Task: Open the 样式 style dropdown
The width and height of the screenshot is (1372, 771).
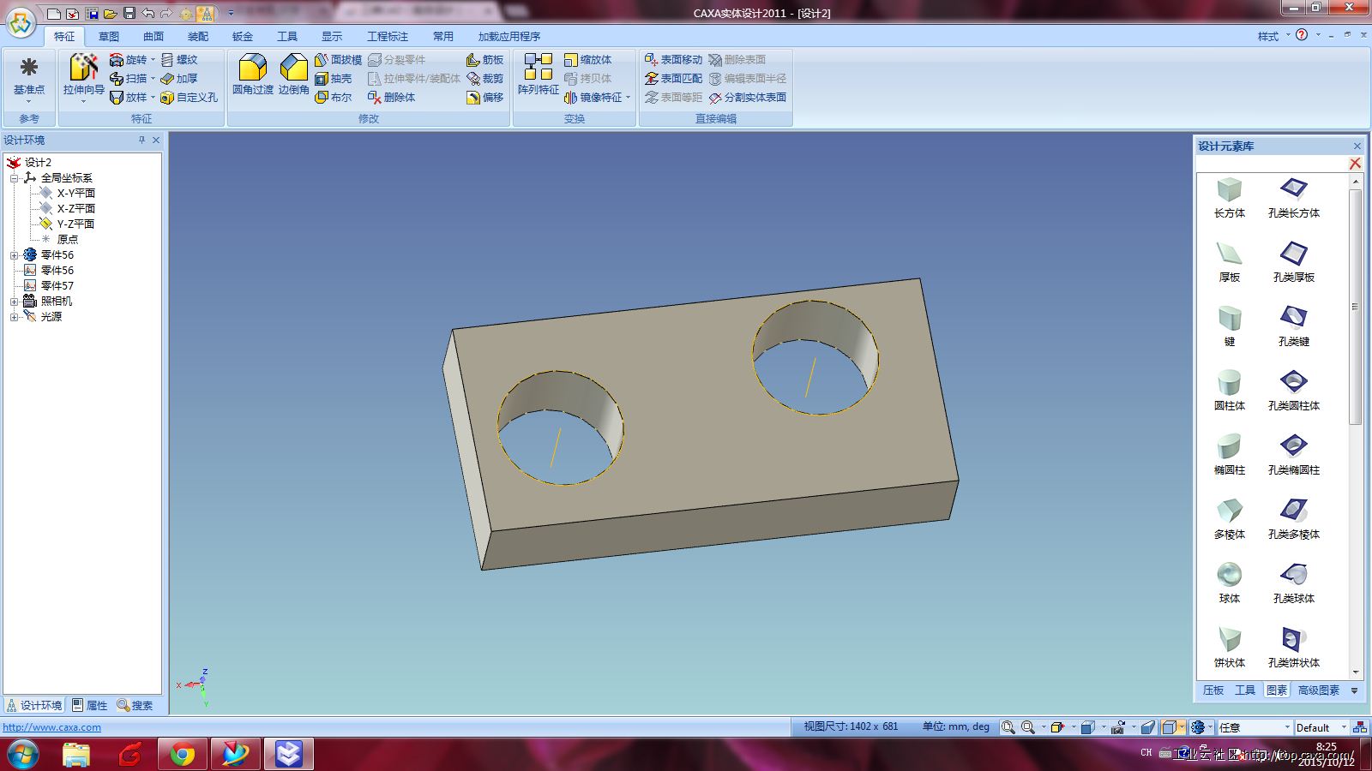Action: coord(1273,36)
